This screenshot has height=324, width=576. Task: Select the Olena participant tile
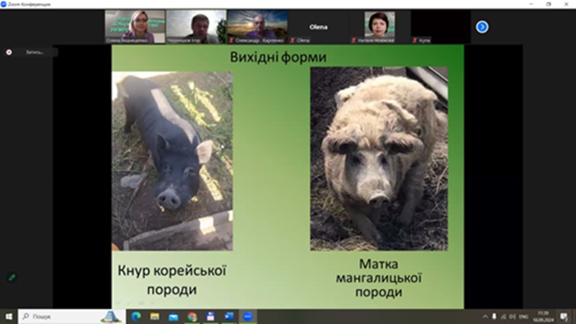(x=318, y=27)
